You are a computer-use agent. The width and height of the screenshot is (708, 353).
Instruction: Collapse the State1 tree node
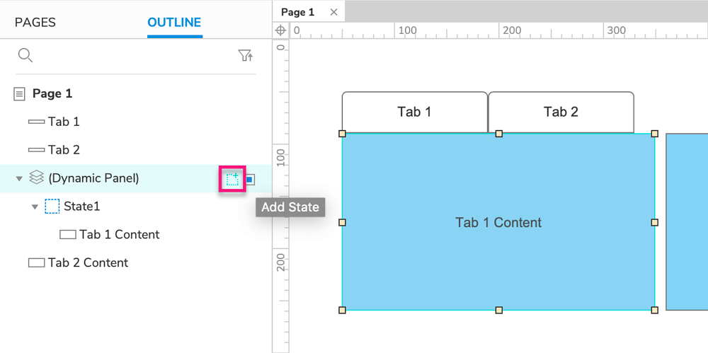[35, 207]
